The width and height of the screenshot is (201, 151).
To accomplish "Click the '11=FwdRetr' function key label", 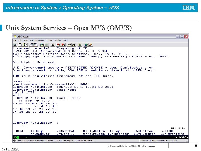I will pyautogui.click(x=145, y=134).
